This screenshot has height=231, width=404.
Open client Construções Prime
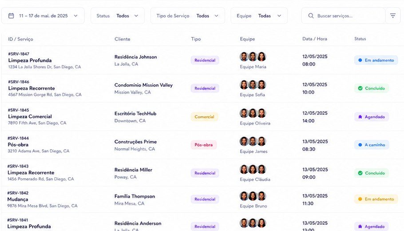click(135, 142)
